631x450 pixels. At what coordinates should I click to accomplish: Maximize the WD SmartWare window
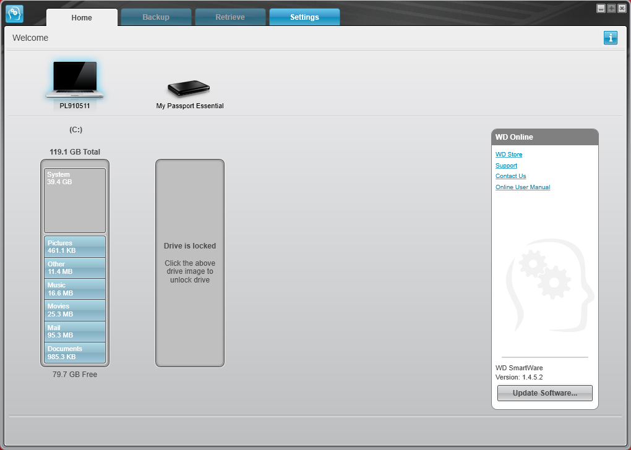pos(611,9)
